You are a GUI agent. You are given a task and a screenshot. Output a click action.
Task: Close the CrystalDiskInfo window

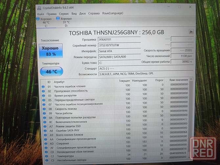pyautogui.click(x=190, y=7)
